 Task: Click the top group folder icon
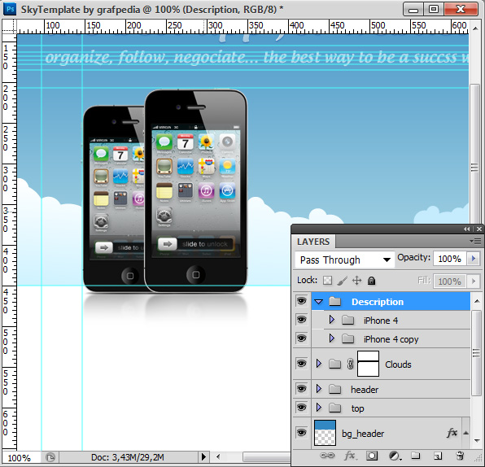click(x=334, y=408)
